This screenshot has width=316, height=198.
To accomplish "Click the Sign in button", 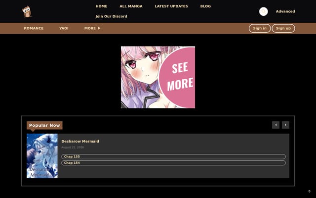I will (260, 28).
